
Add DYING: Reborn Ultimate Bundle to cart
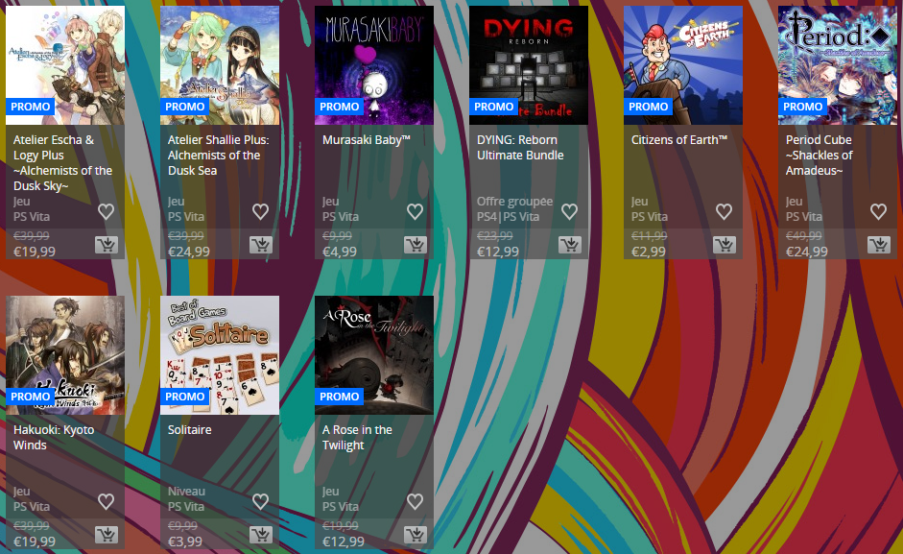[569, 245]
